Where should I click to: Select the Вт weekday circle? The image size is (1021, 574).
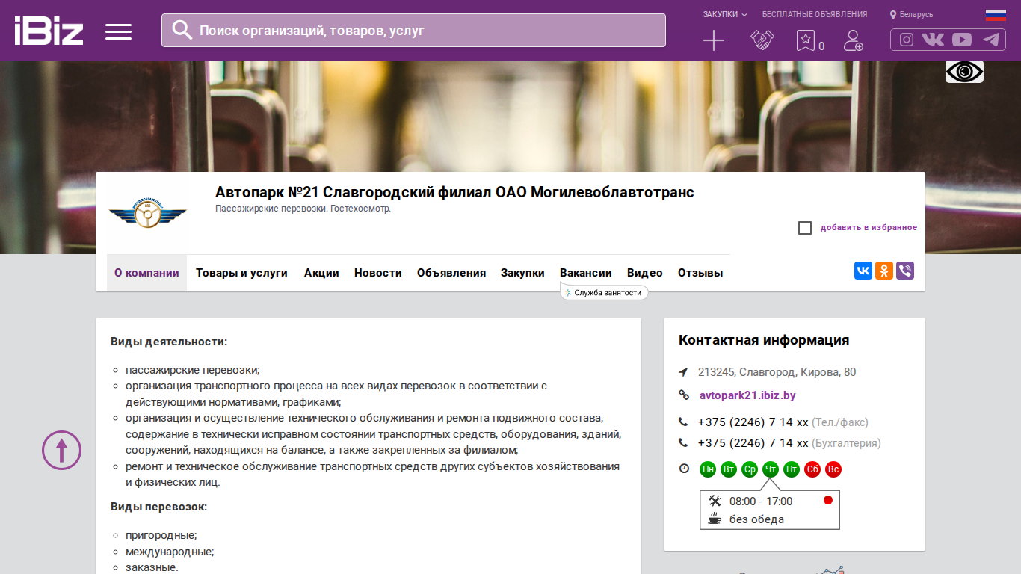tap(729, 469)
